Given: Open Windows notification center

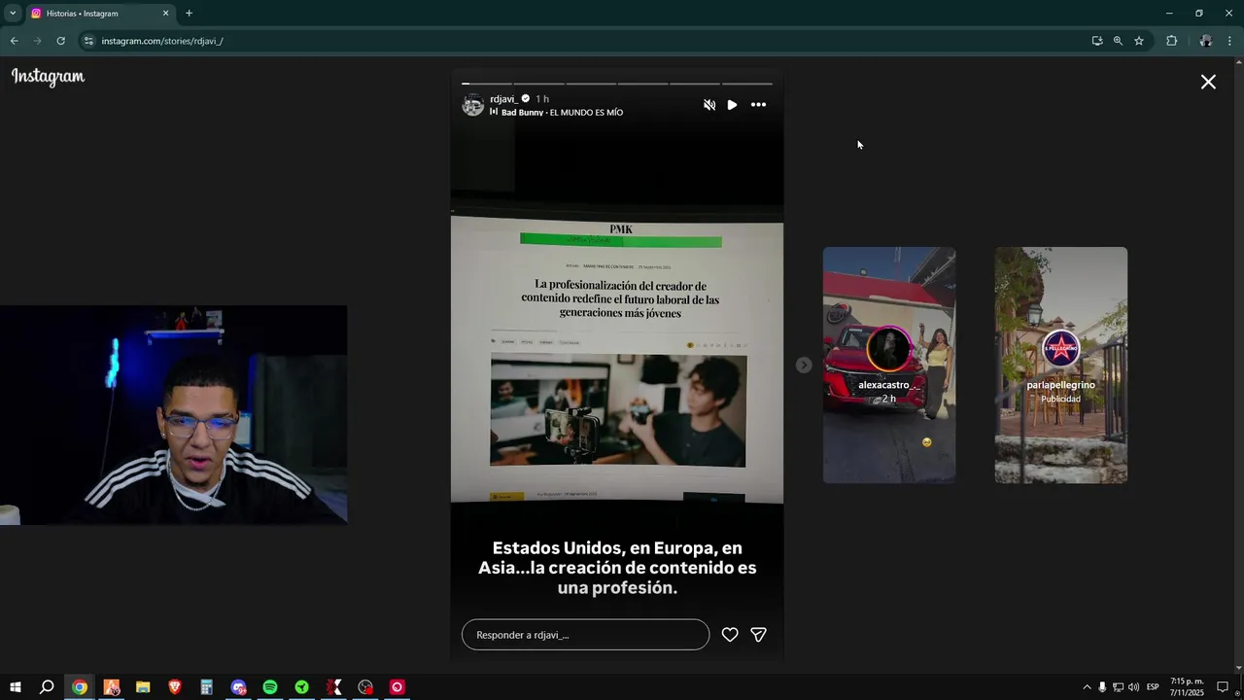Looking at the screenshot, I should (1223, 687).
